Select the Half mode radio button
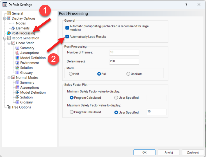This screenshot has width=206, height=157. point(71,74)
